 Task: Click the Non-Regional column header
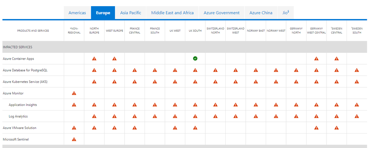[x=74, y=31]
